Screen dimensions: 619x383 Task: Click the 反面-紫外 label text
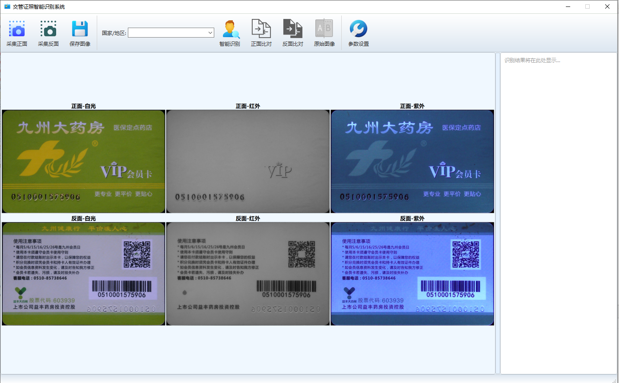412,218
